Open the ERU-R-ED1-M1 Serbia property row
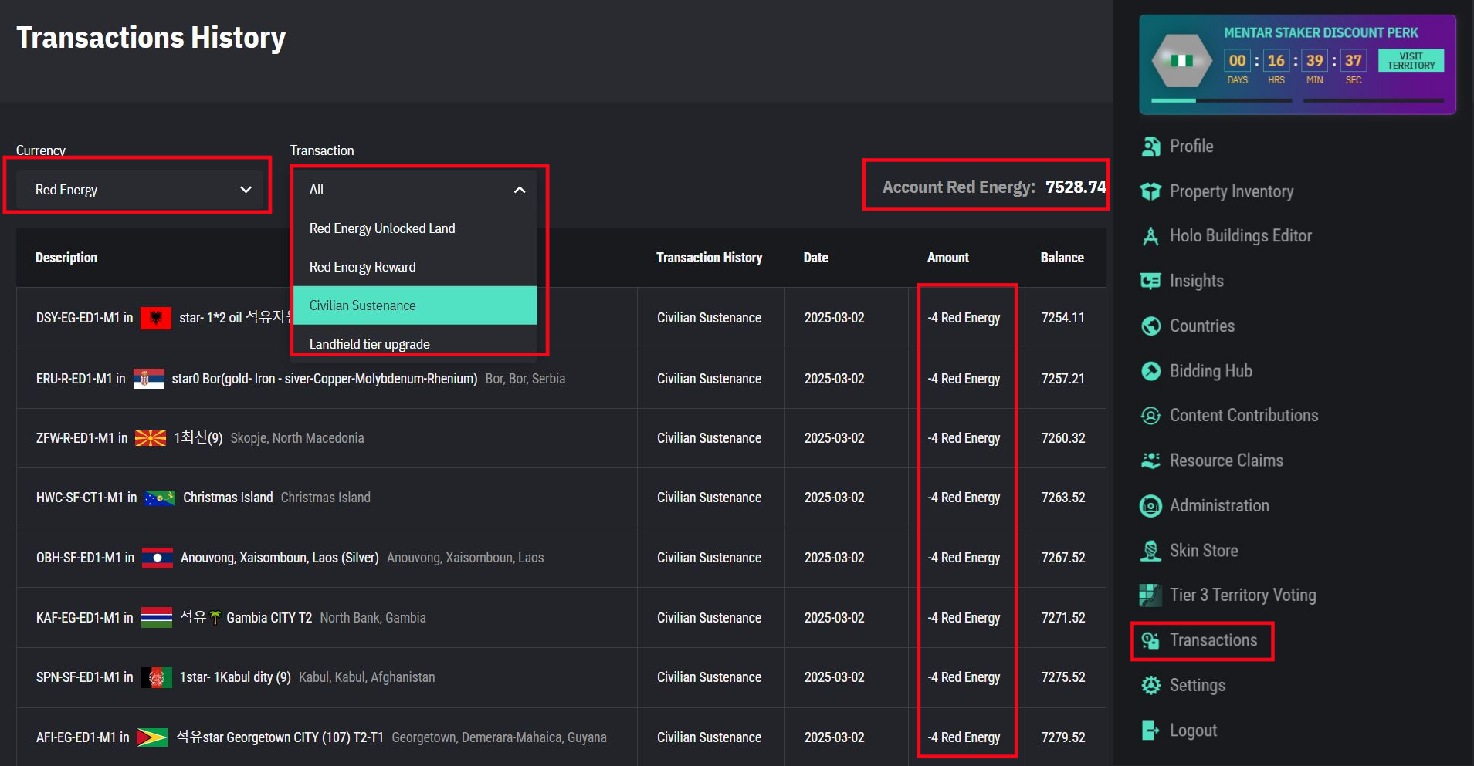 click(x=561, y=379)
